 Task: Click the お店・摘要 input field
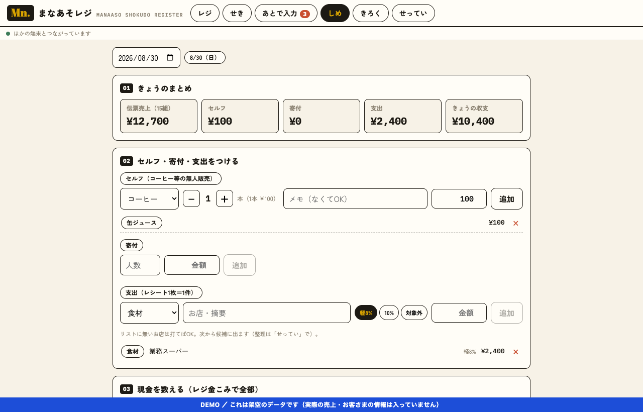(x=267, y=313)
